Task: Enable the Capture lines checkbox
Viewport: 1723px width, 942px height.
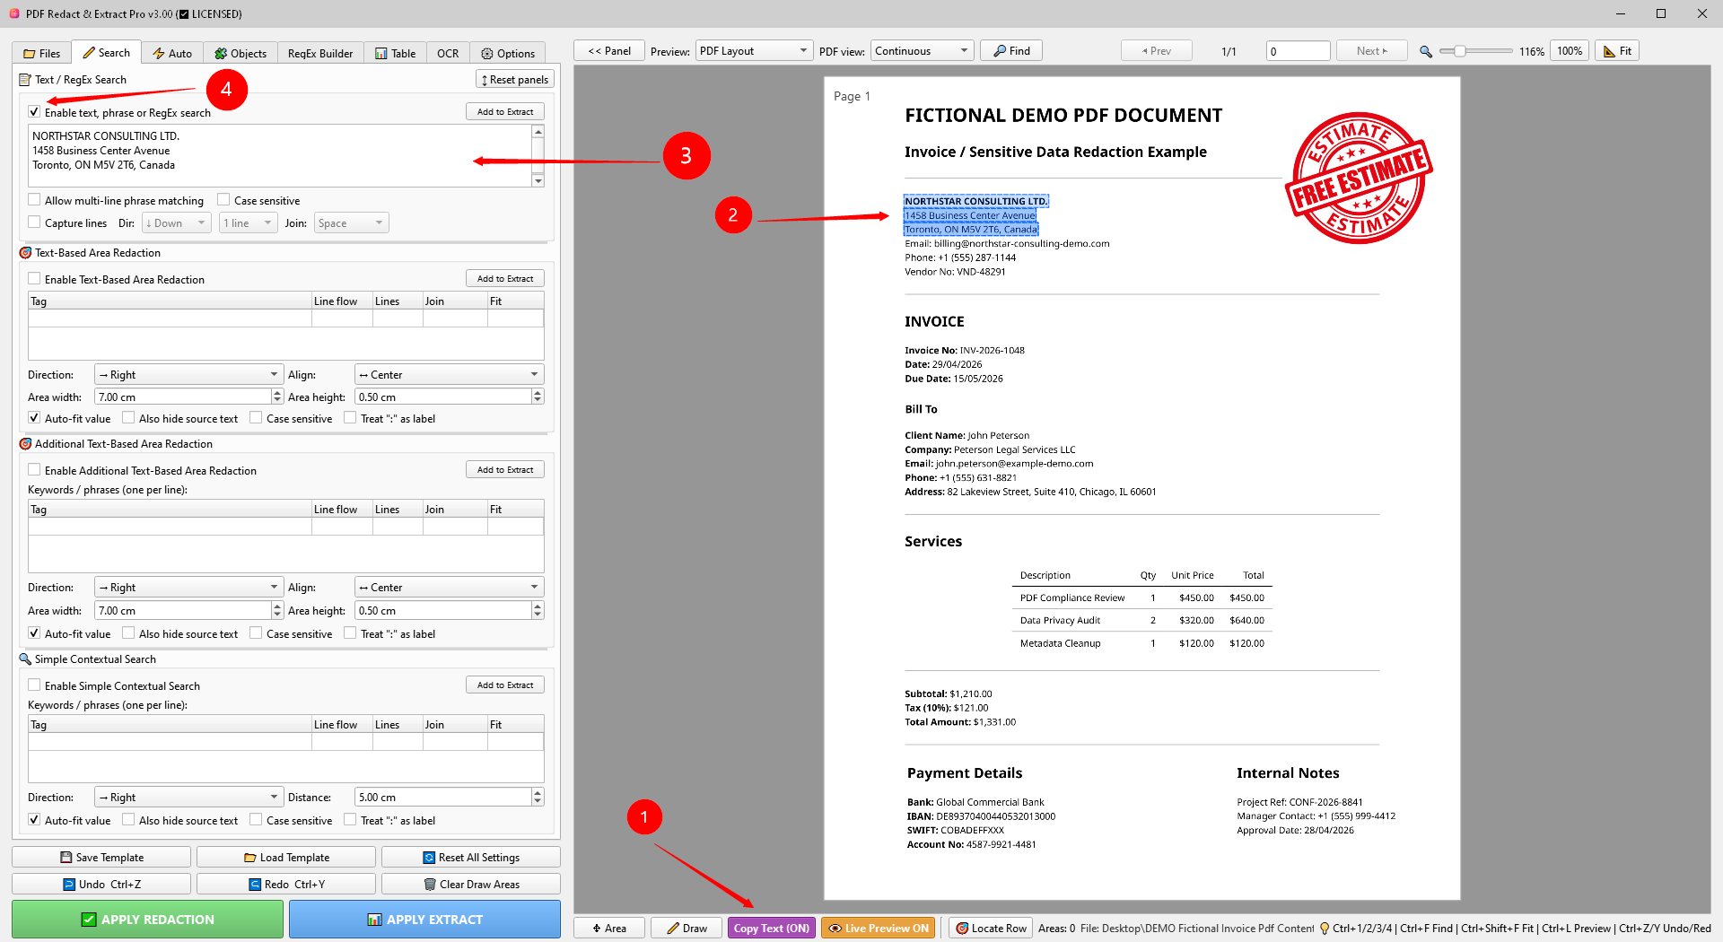Action: 34,222
